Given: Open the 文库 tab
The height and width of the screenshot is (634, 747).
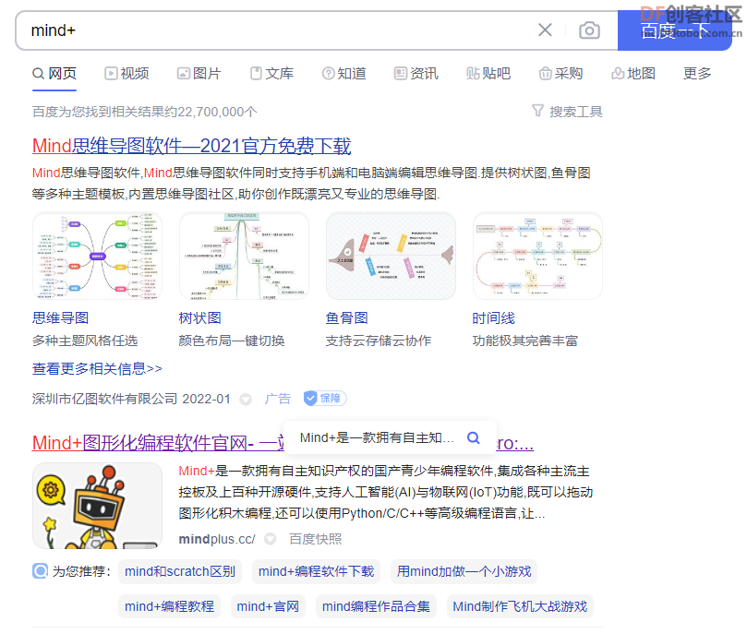Looking at the screenshot, I should [271, 73].
